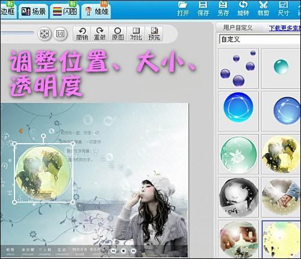Expand the 自定义 category dropdown
Viewport: 301px width, 259px height.
260,39
